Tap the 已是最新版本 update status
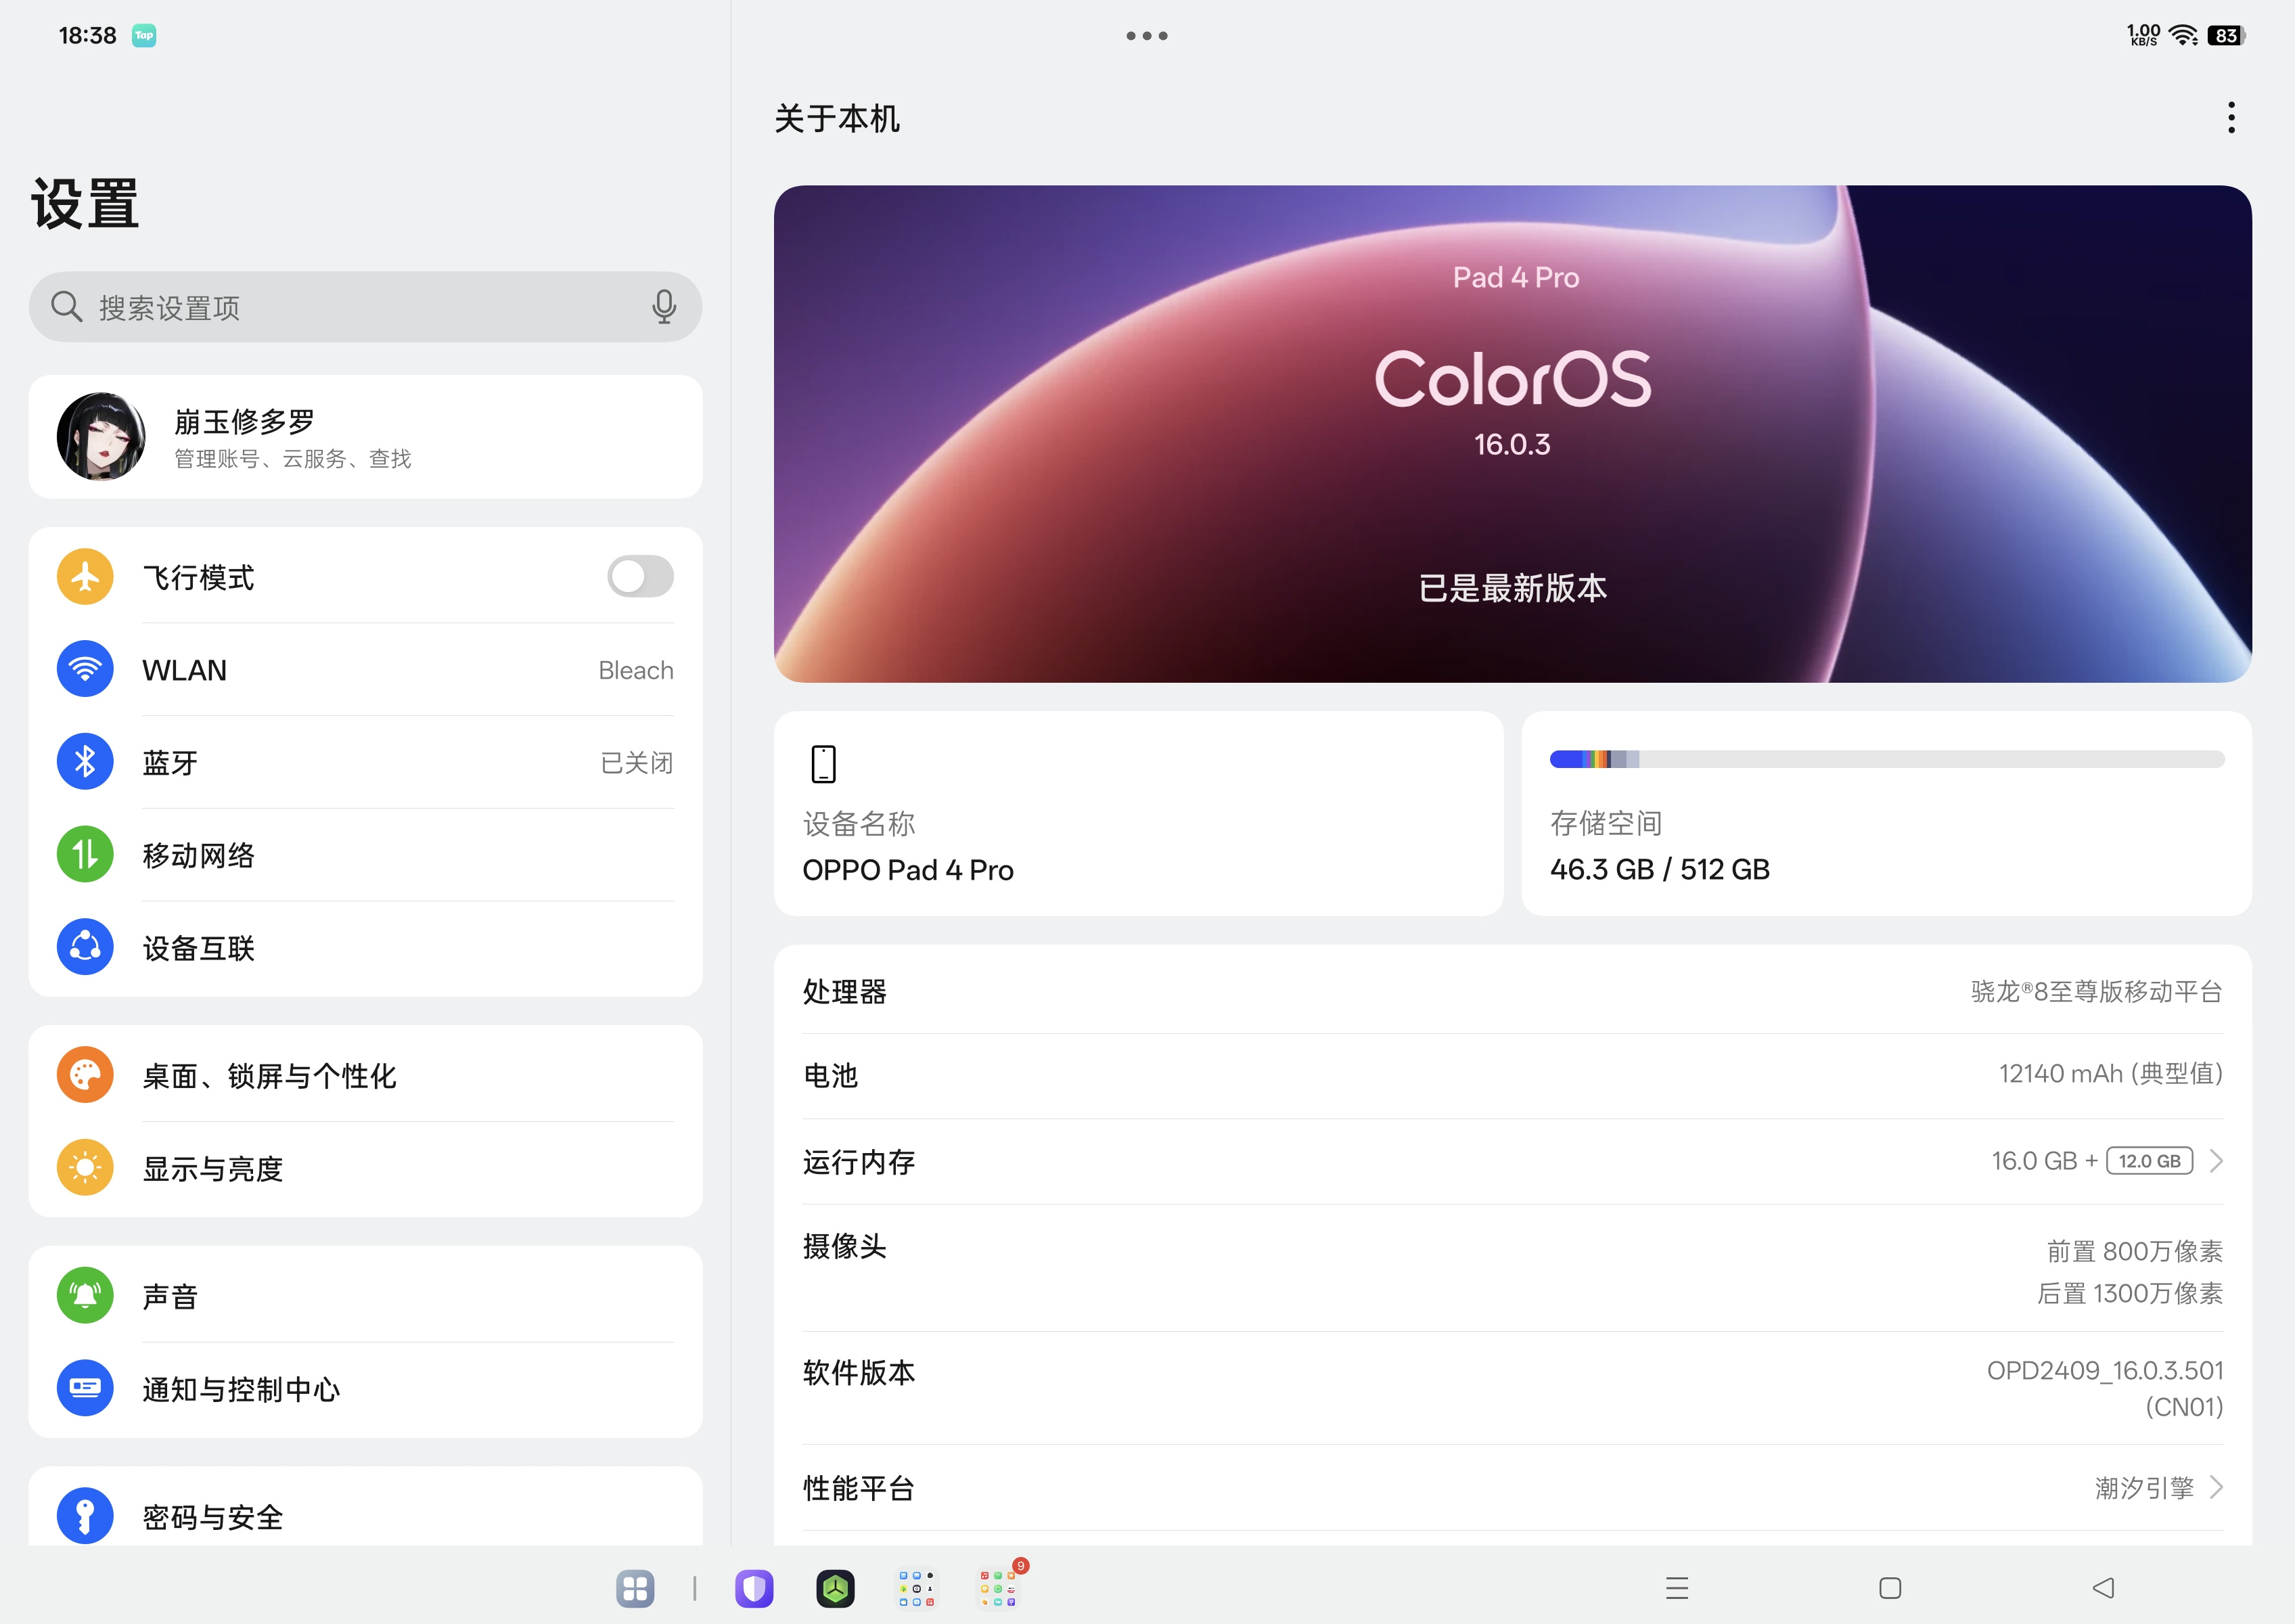 pyautogui.click(x=1512, y=588)
